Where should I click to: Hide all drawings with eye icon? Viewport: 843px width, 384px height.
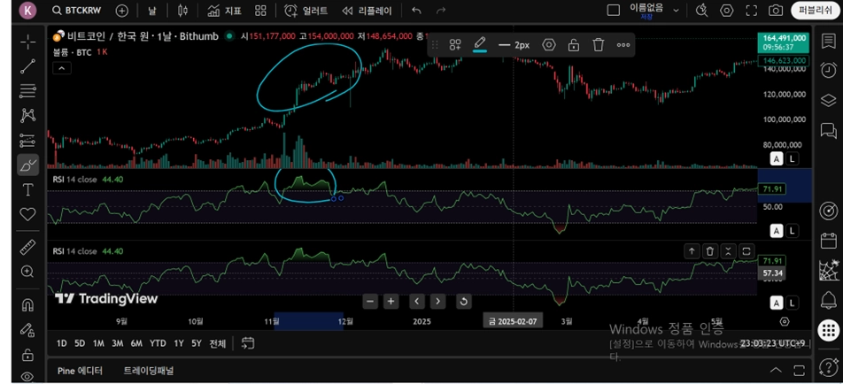pos(28,377)
